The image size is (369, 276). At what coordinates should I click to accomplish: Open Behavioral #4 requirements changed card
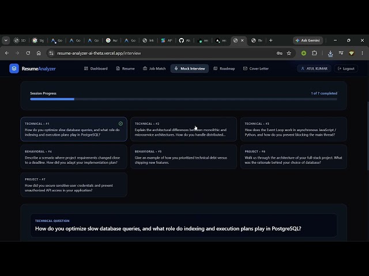click(x=74, y=157)
